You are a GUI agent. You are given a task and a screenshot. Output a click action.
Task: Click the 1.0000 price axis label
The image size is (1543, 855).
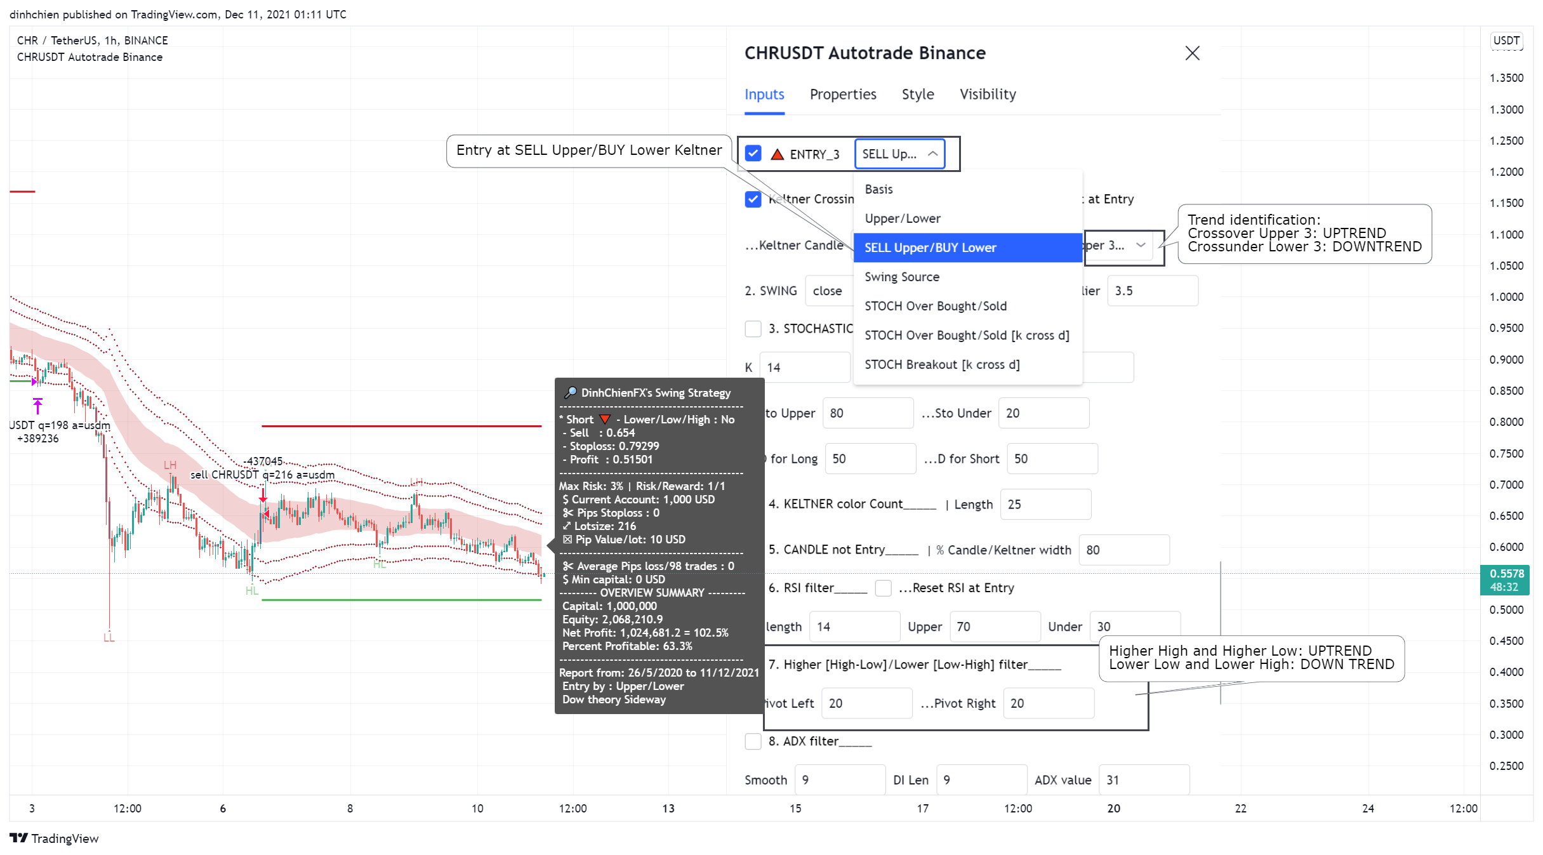point(1506,297)
